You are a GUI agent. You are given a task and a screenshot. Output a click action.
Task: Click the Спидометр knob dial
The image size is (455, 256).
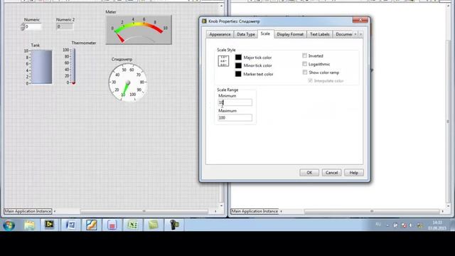tap(128, 82)
